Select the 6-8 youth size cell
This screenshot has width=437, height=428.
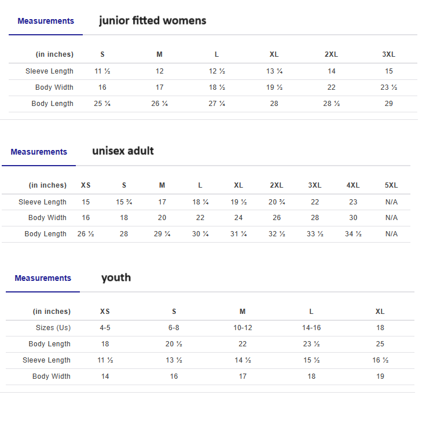(174, 328)
